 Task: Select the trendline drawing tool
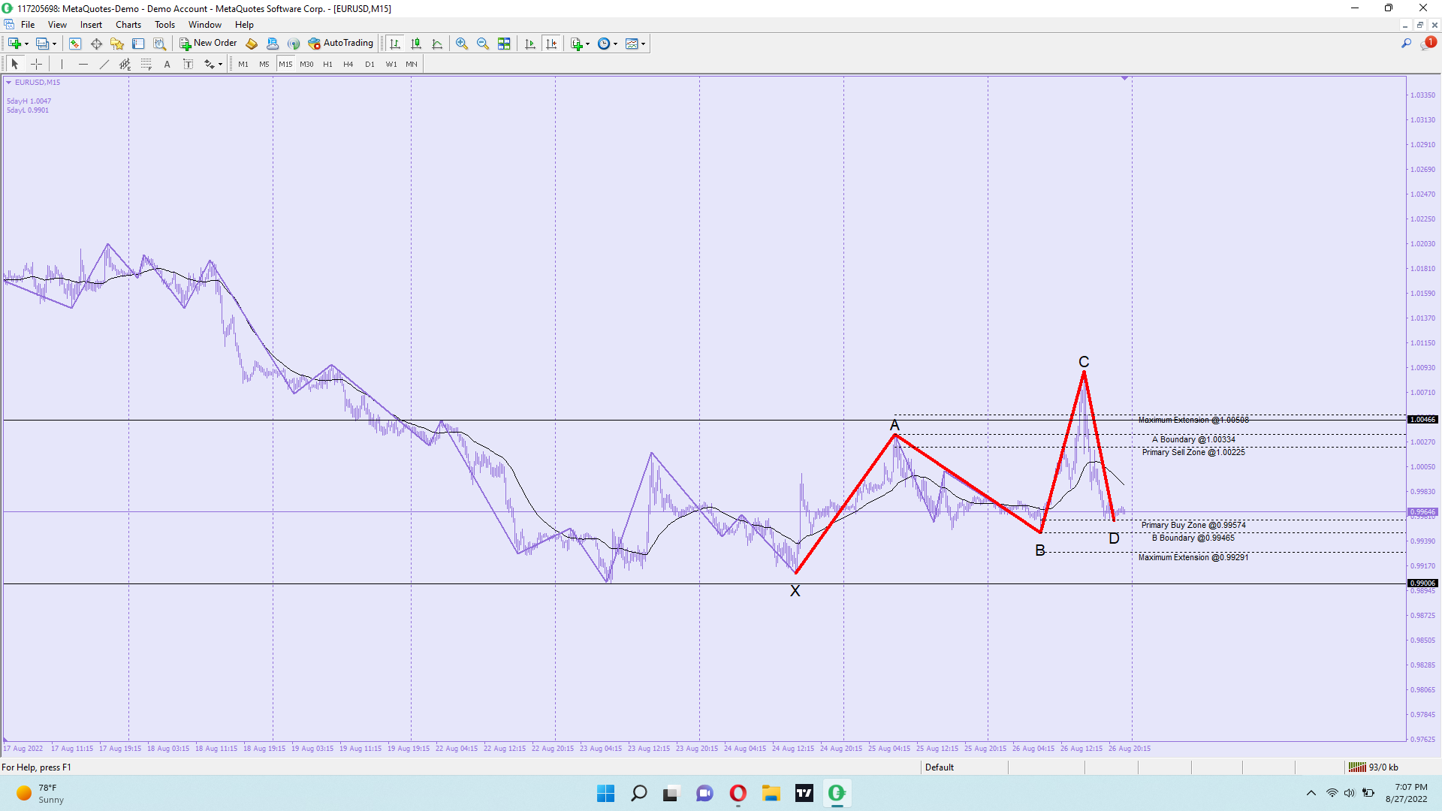click(x=104, y=64)
